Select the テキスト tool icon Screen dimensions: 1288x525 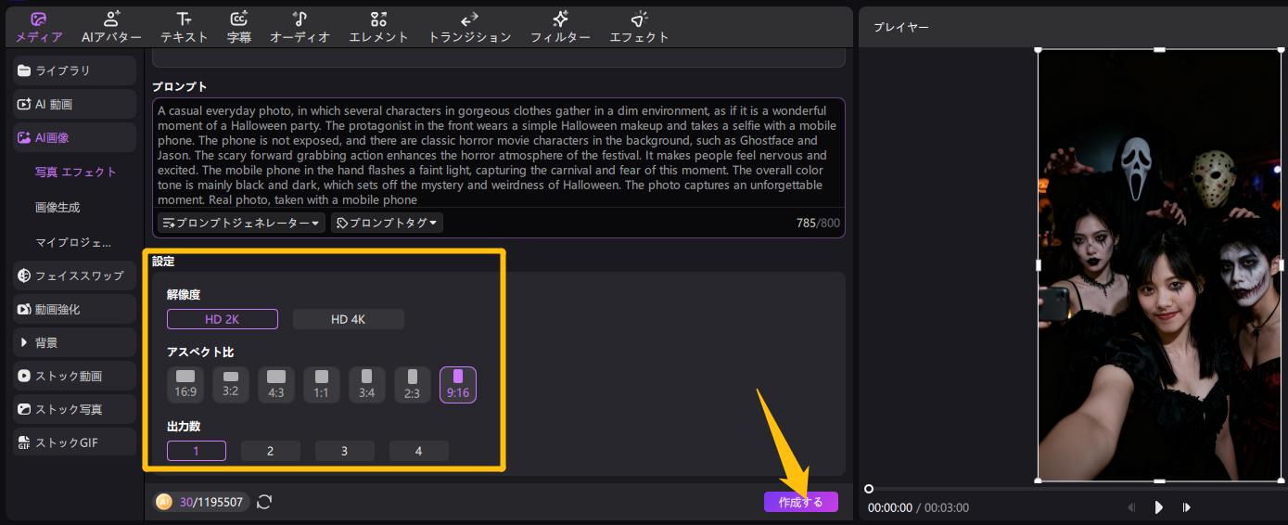click(x=184, y=19)
